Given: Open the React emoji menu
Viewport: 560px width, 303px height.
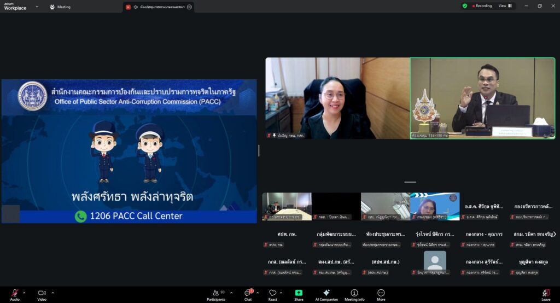Looking at the screenshot, I should (272, 294).
